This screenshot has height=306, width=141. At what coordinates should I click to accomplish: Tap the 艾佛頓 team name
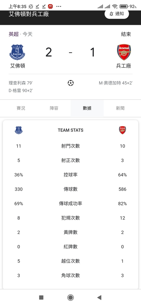point(18,66)
